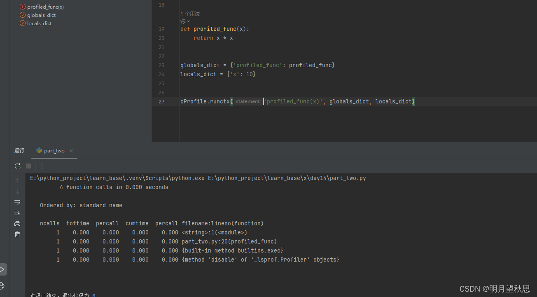537x297 pixels.
Task: Click line number 20 in the gutter
Action: (x=161, y=38)
